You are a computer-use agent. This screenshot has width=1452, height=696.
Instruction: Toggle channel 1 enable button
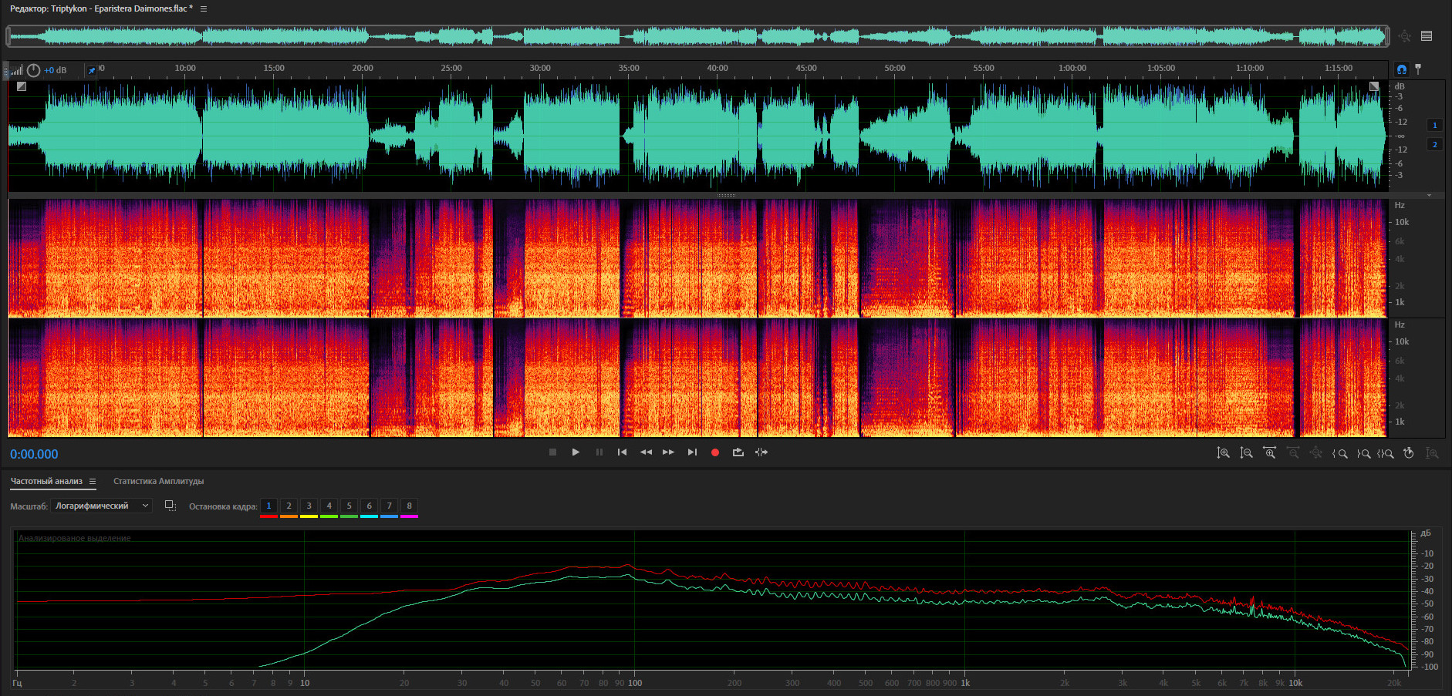click(x=1435, y=125)
